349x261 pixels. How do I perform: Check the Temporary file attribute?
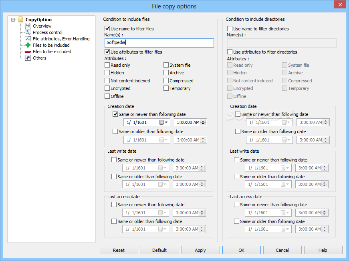coord(166,88)
